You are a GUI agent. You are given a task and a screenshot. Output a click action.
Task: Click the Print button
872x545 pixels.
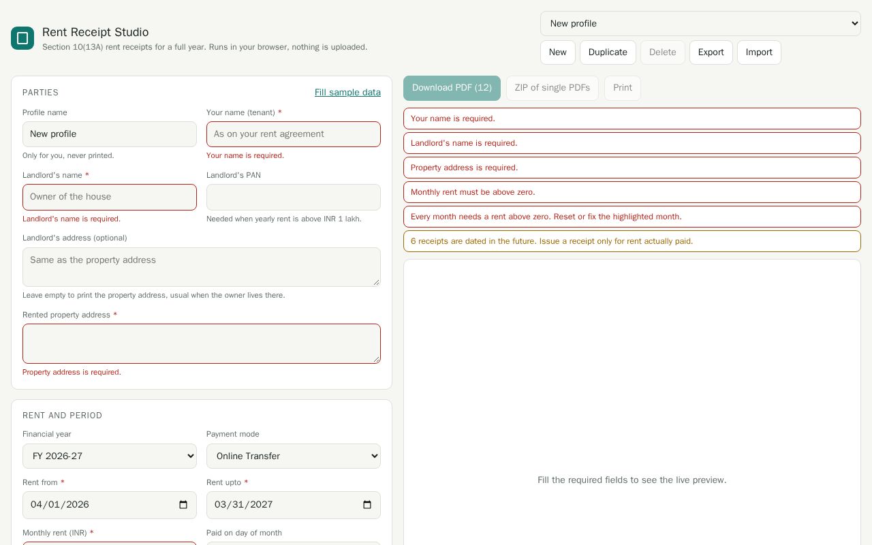(623, 88)
